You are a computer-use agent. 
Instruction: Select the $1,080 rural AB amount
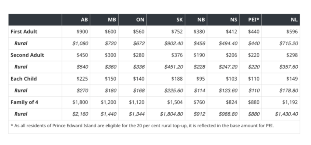coord(80,43)
